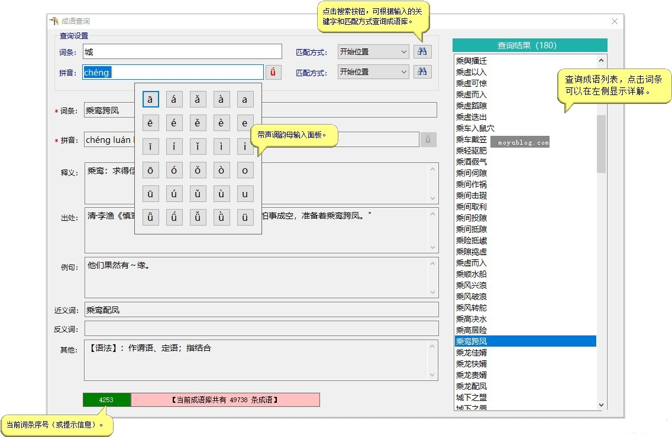Click the green 4253 entry number indicator
Viewport: 672px width, 437px height.
(106, 400)
